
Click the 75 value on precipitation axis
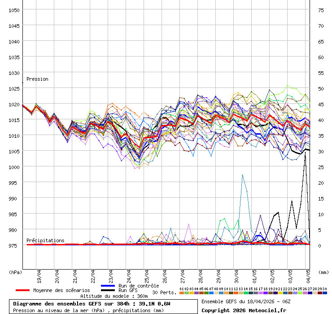coord(321,10)
